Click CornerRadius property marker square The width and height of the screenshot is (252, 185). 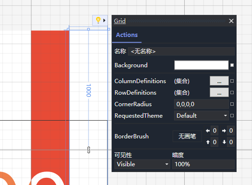(x=232, y=104)
